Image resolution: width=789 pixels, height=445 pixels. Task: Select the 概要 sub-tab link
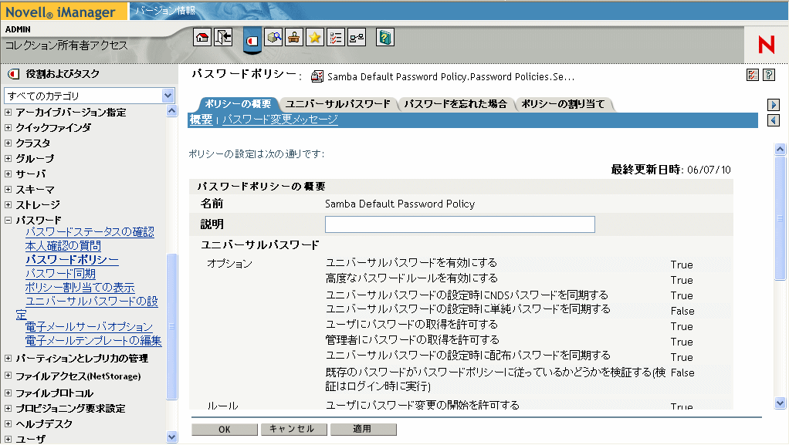pos(201,120)
